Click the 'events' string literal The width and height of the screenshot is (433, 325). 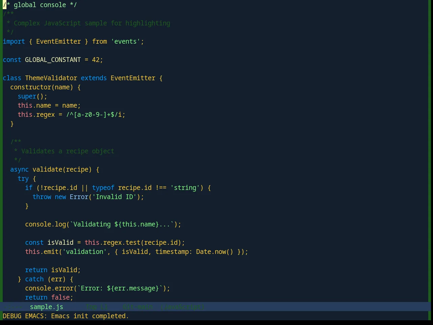[126, 41]
